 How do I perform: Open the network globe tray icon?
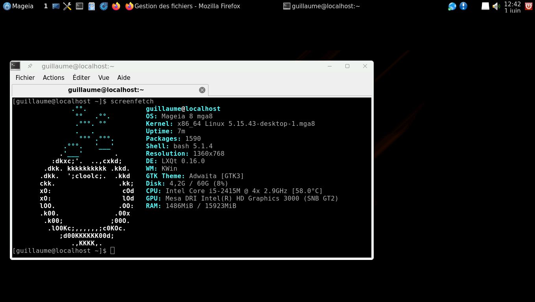pos(452,6)
